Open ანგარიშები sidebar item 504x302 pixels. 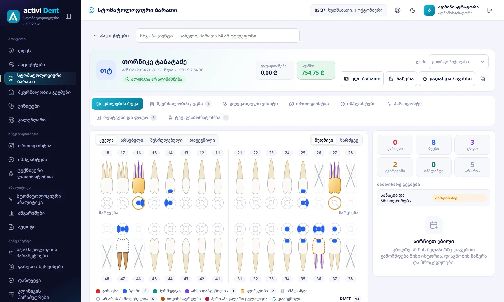click(40, 213)
